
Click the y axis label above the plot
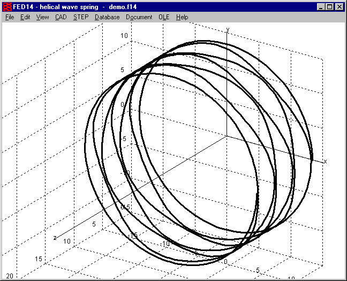pos(228,30)
